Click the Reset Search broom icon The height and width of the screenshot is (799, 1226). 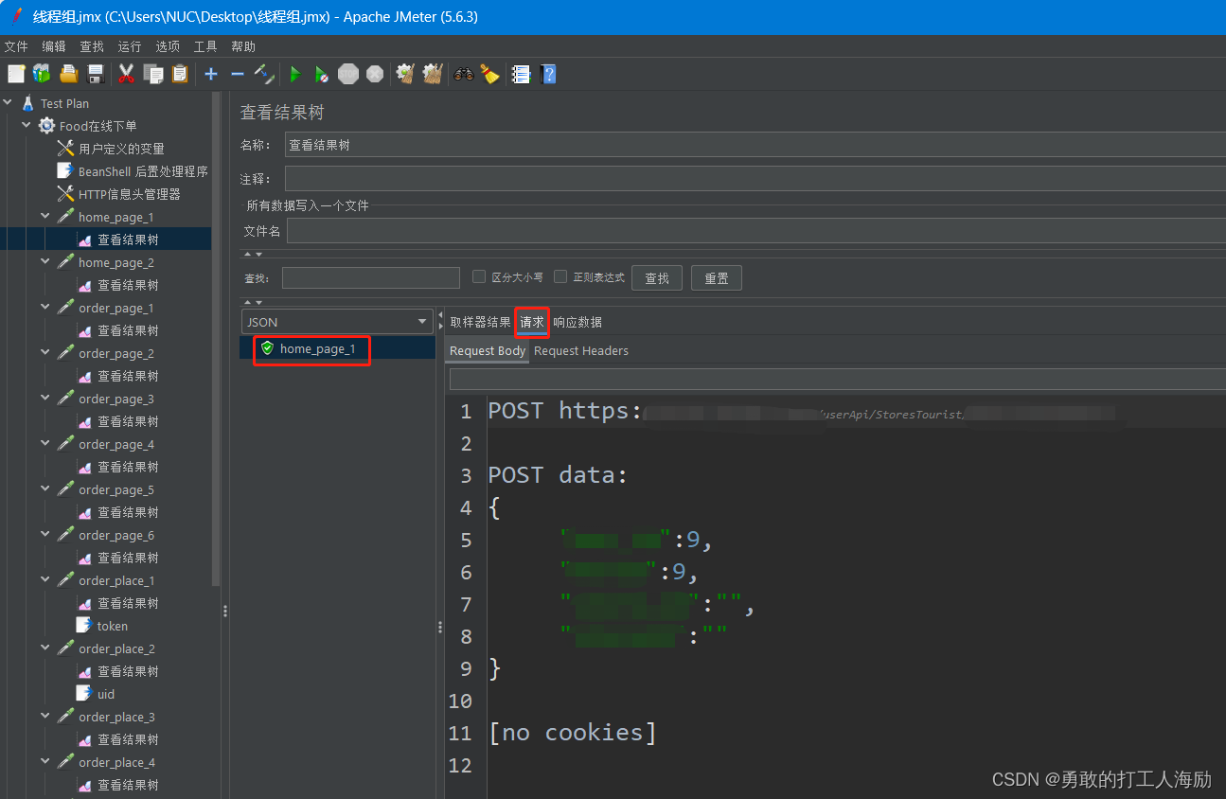coord(489,74)
